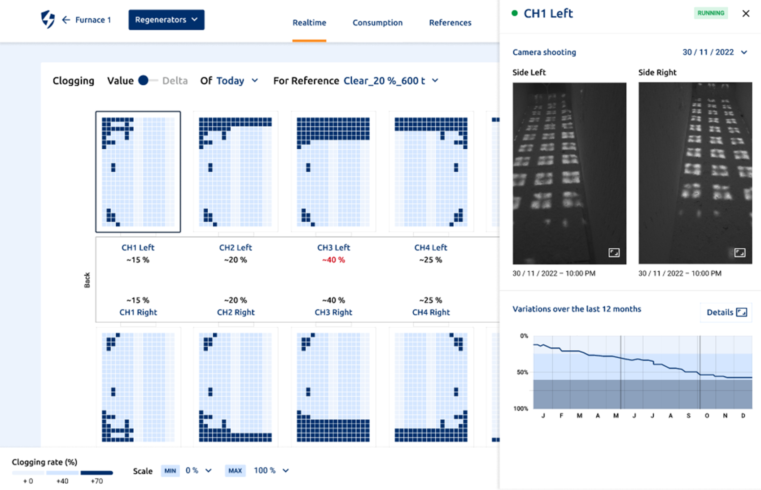Open the MIN scale 0 % dropdown
The width and height of the screenshot is (761, 490).
[x=198, y=471]
